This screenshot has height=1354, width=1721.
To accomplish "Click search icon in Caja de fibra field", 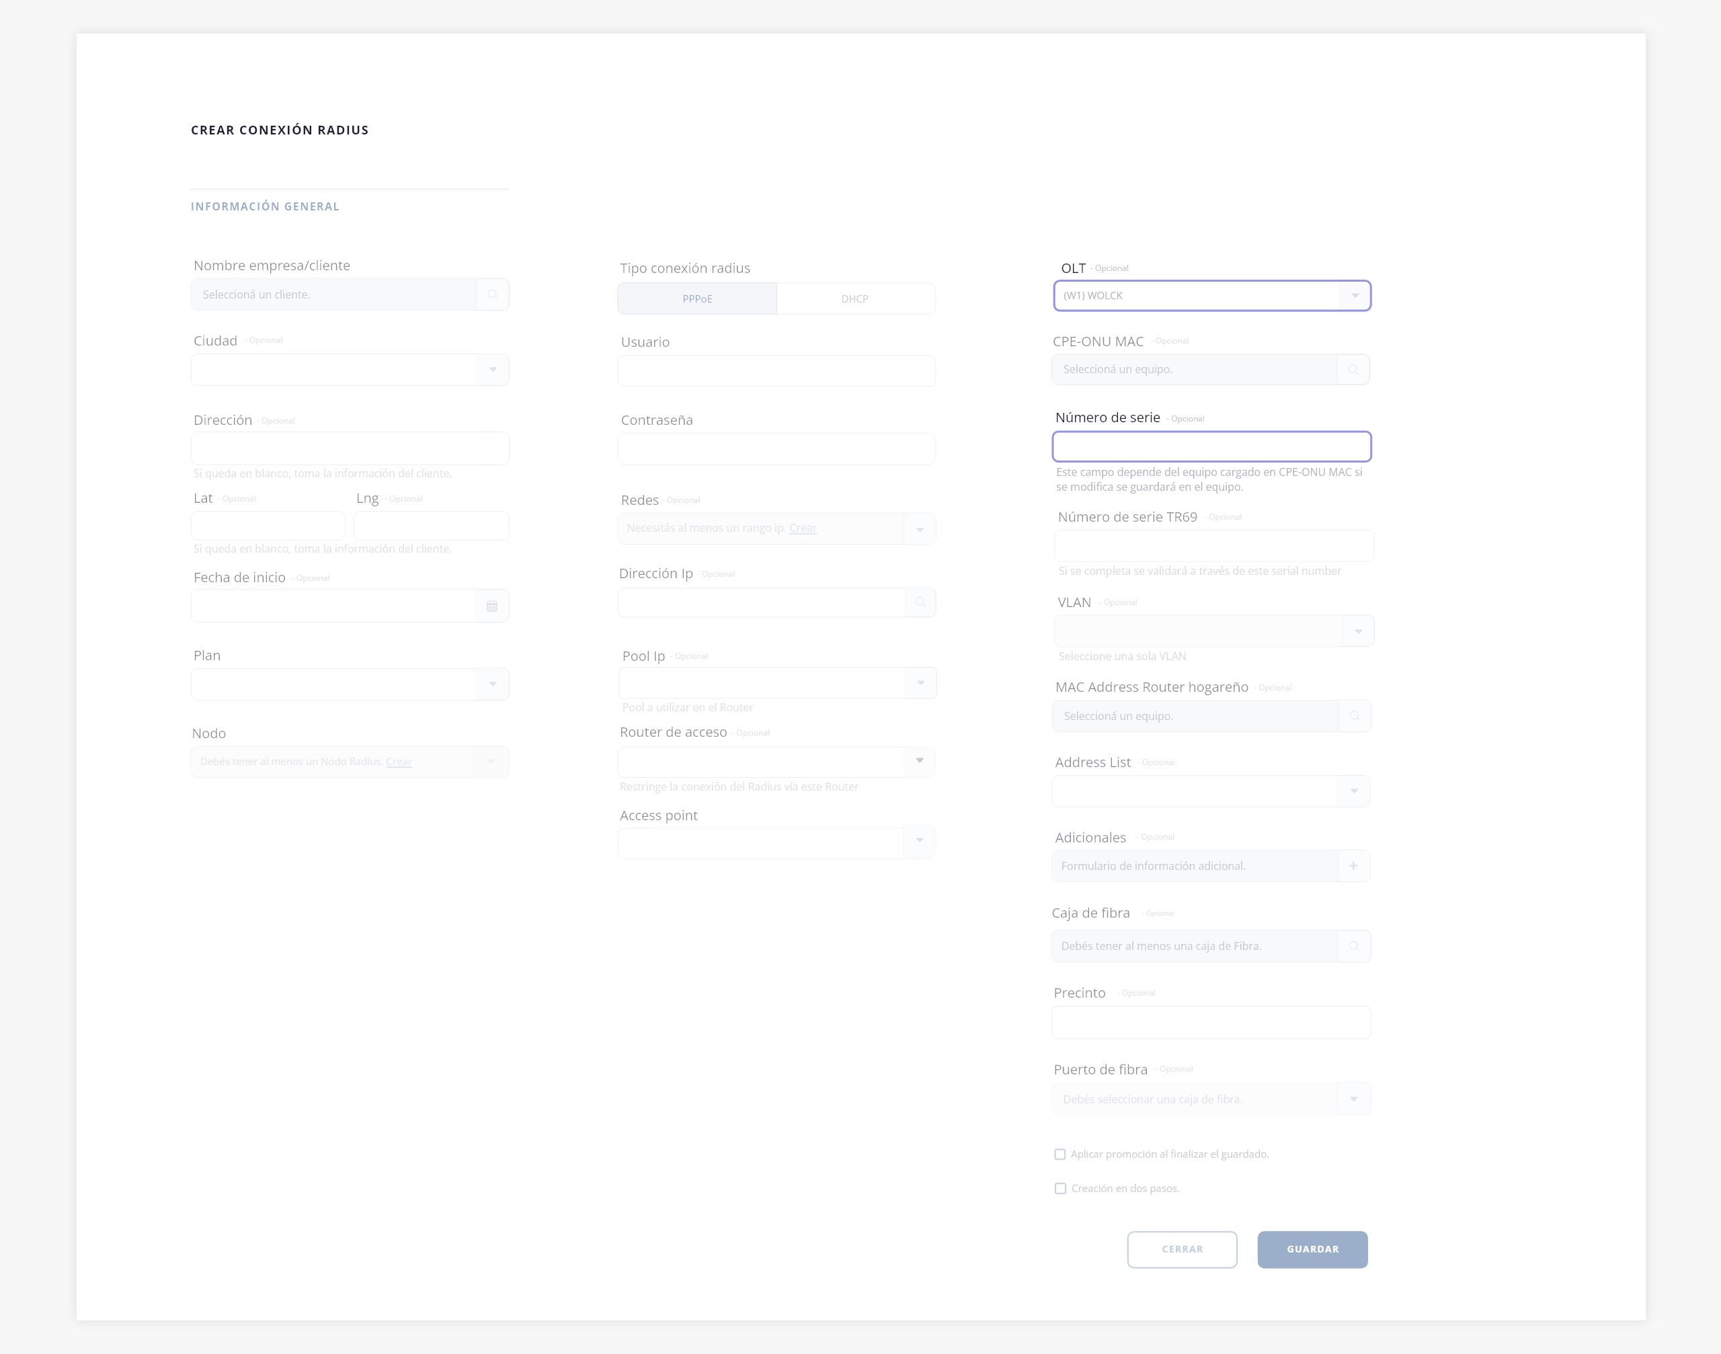I will point(1354,946).
